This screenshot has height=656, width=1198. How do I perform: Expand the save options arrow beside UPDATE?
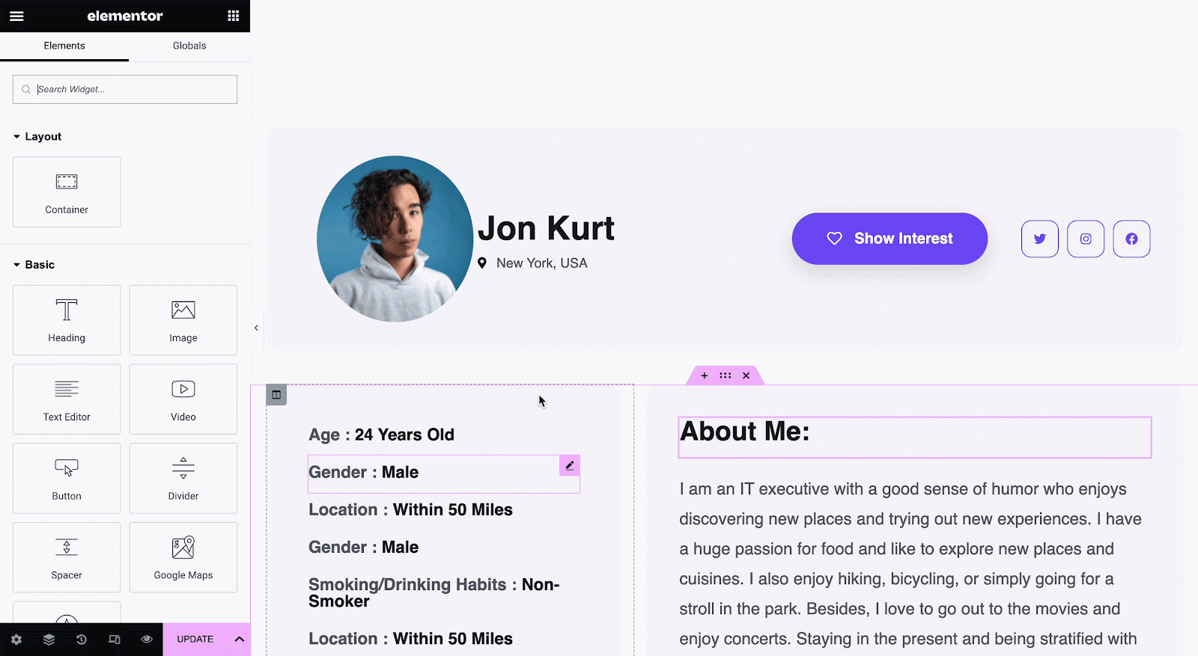pyautogui.click(x=240, y=640)
